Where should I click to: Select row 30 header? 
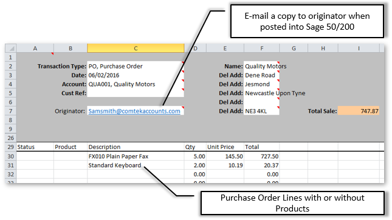[x=11, y=156]
